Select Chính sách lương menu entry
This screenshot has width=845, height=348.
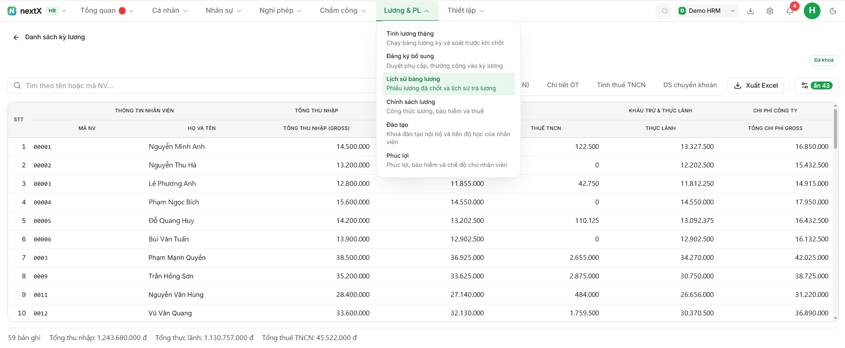(448, 107)
